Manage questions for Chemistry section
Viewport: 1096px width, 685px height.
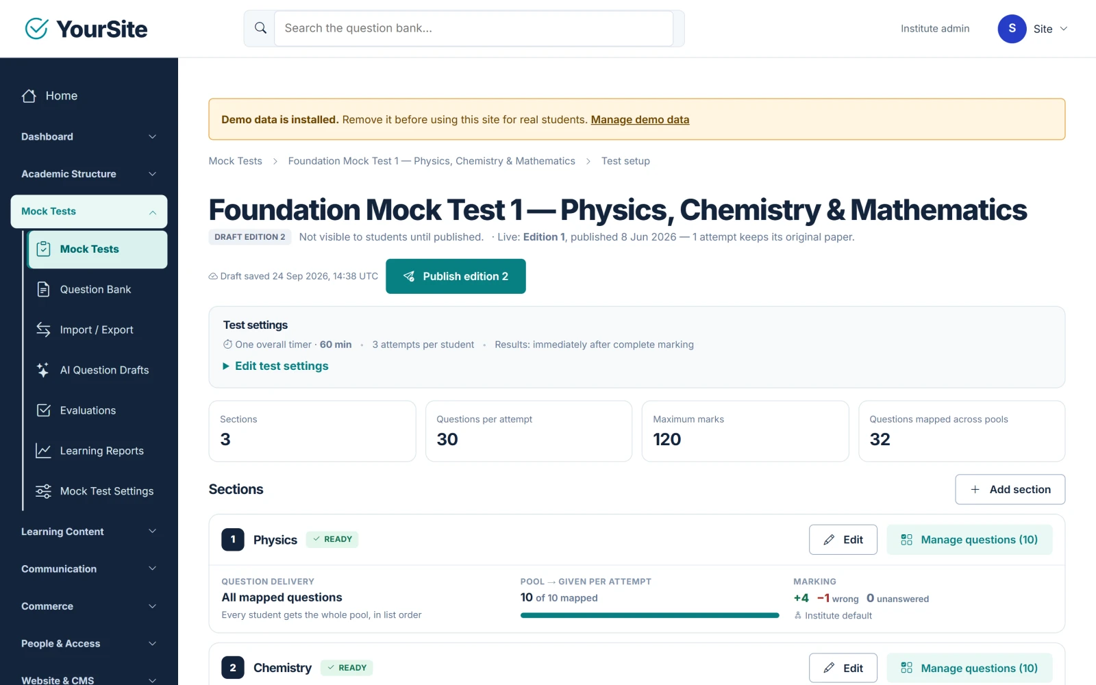pos(969,668)
